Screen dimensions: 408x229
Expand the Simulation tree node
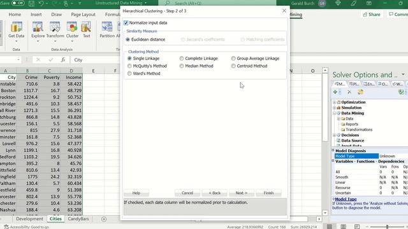click(334, 108)
